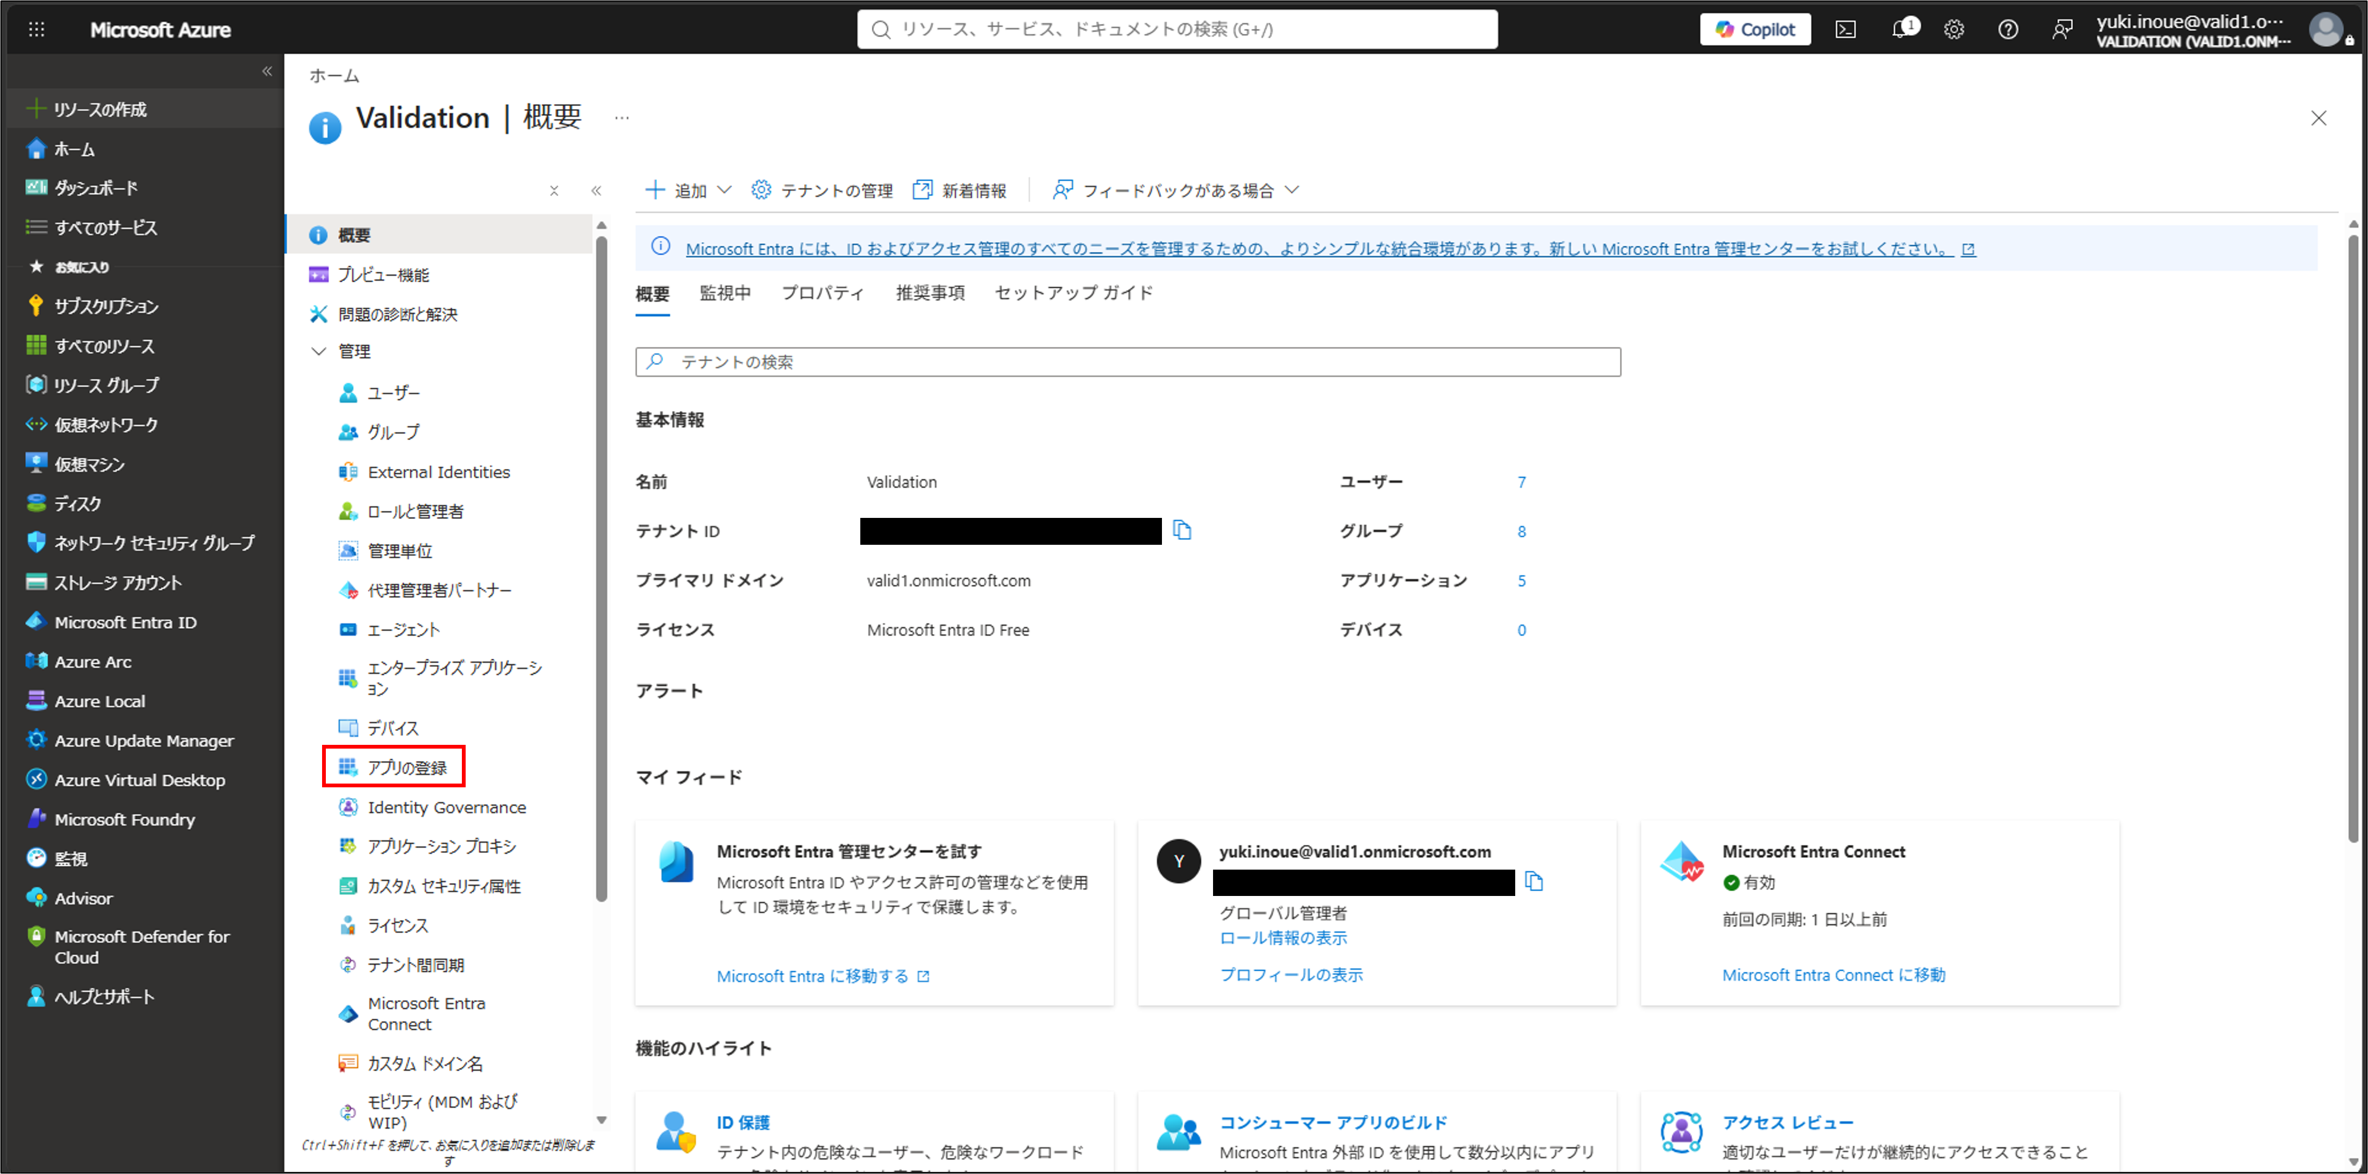
Task: Open 仮想マシン in the sidebar
Action: tap(75, 464)
